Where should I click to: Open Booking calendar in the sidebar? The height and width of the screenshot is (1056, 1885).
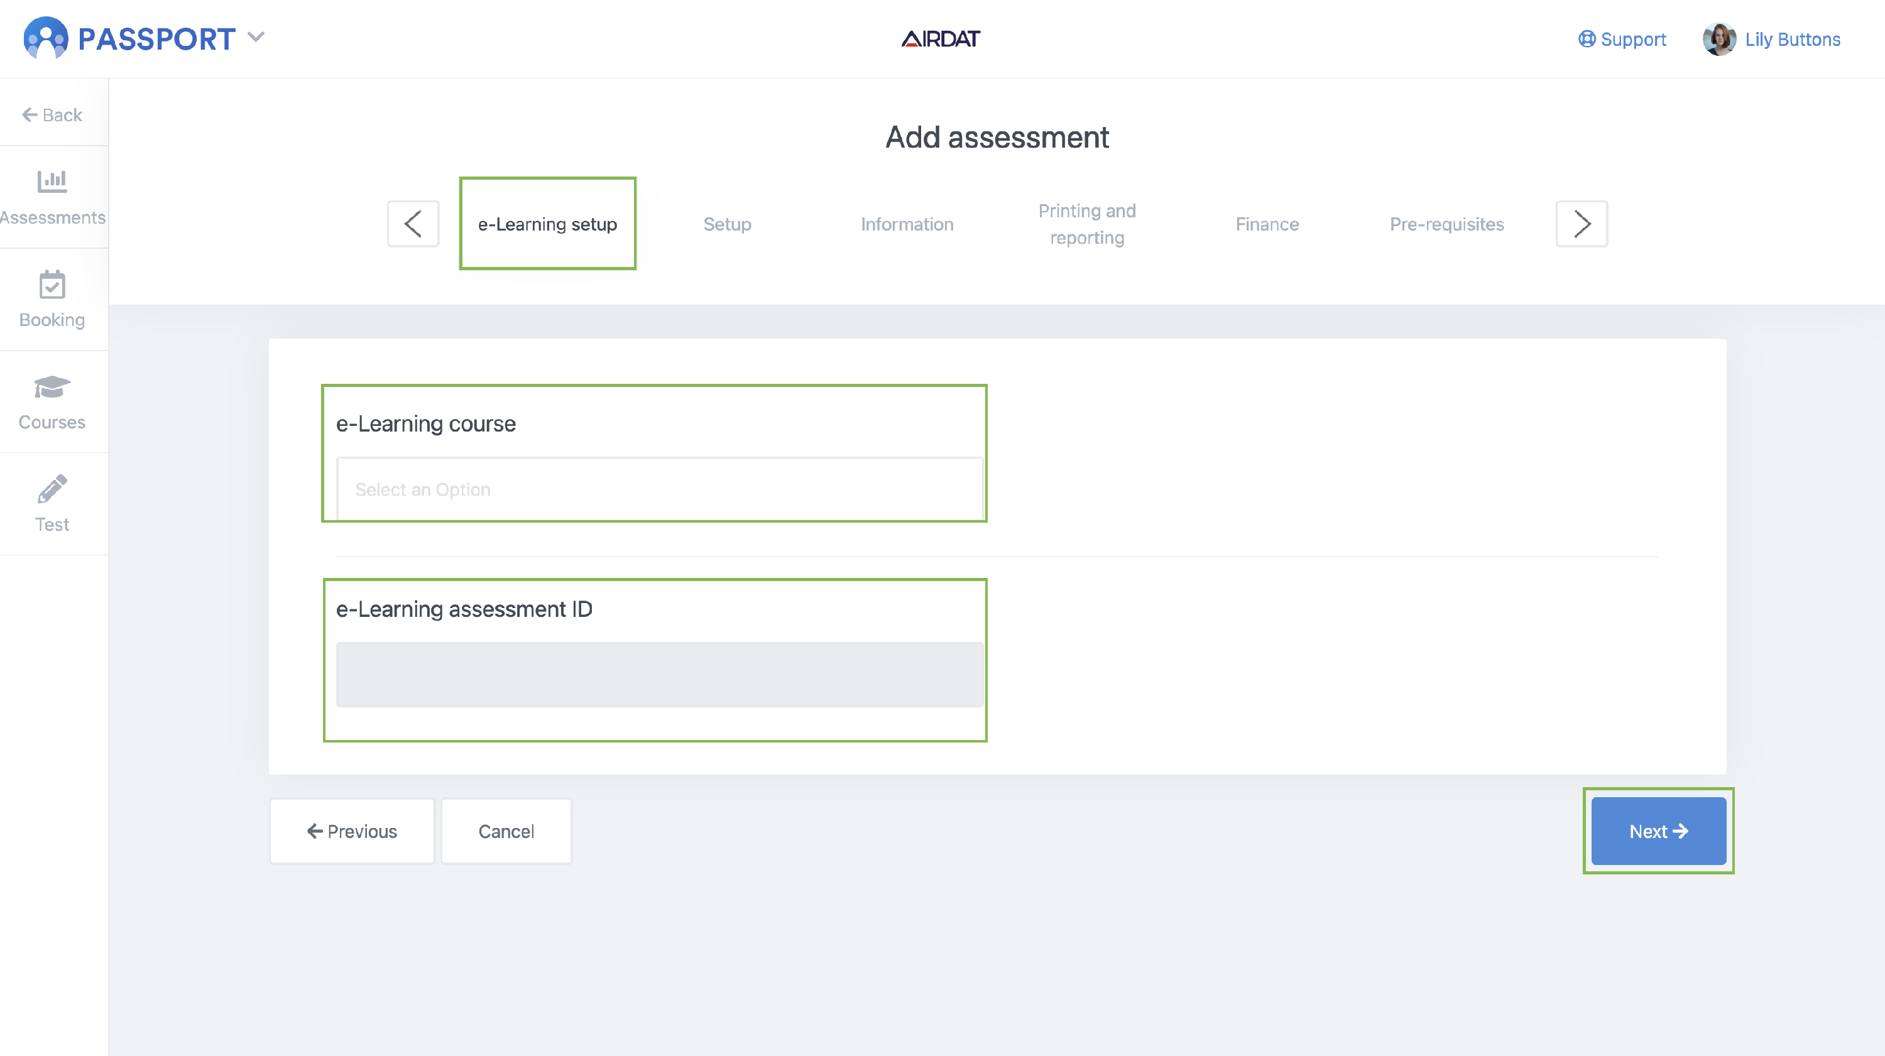point(52,300)
